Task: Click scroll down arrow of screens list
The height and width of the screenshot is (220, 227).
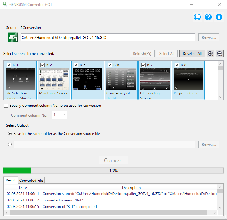Action: 220,97
